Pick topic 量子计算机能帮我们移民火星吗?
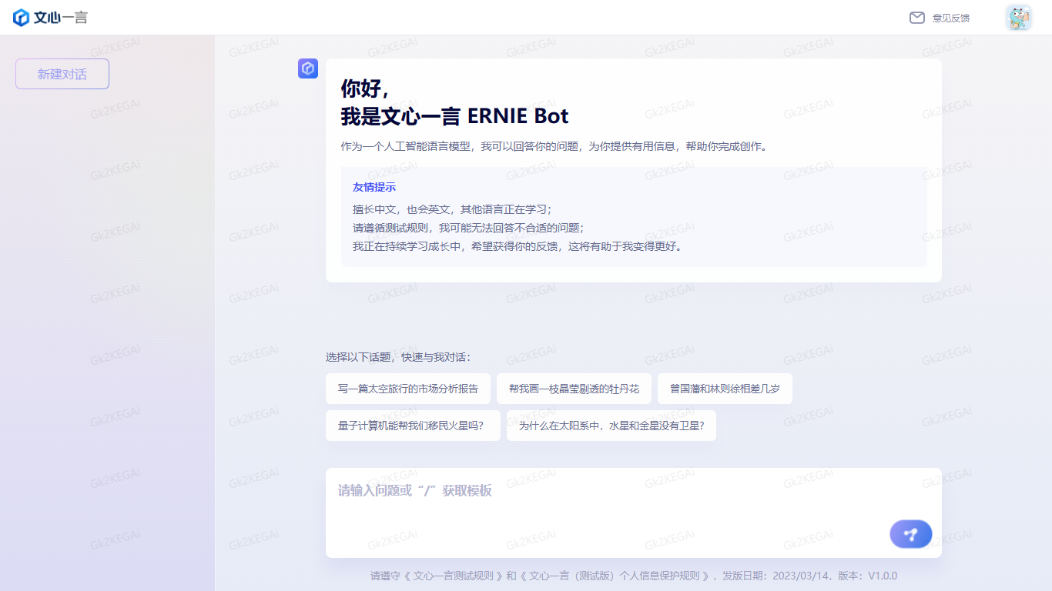Image resolution: width=1052 pixels, height=591 pixels. pos(413,426)
